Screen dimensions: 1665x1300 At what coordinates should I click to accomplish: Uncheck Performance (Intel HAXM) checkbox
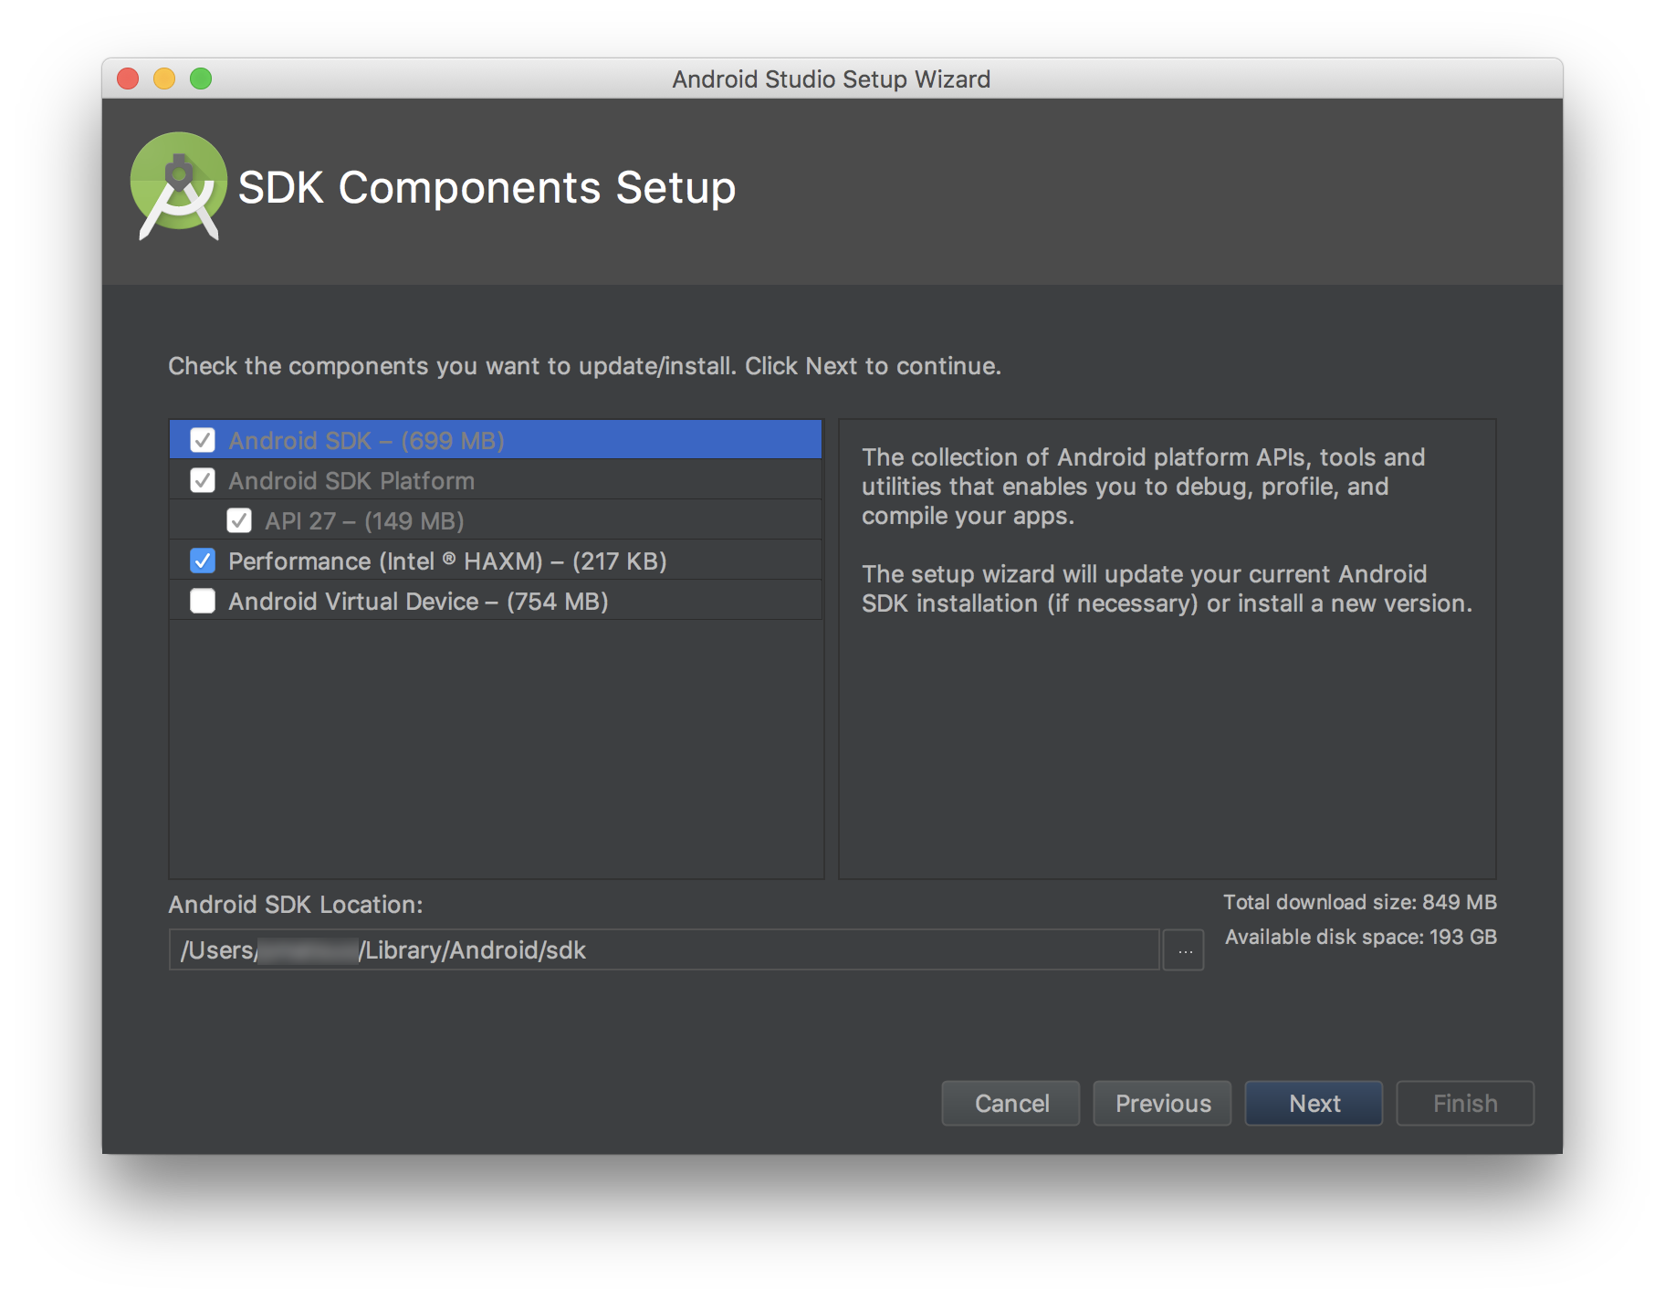tap(203, 561)
